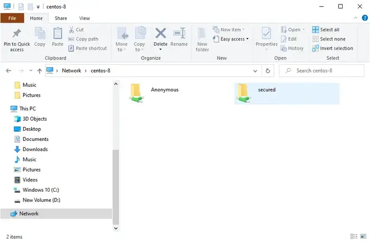
Task: Click the Cut scissors icon
Action: [x=71, y=30]
